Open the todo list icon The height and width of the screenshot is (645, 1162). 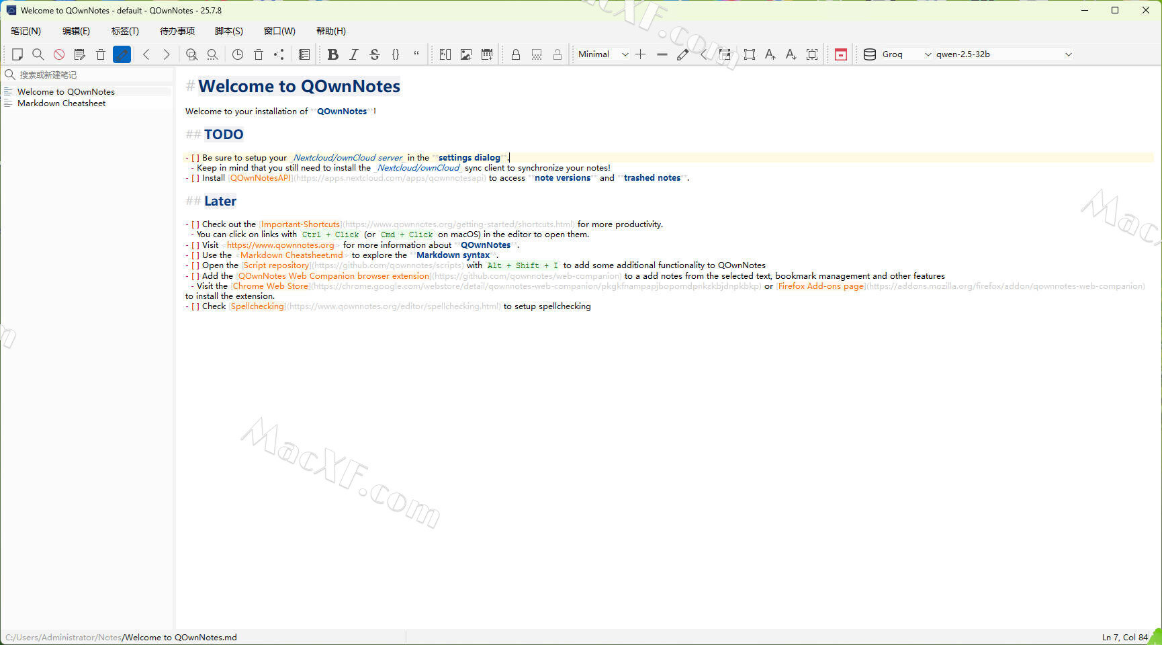pyautogui.click(x=304, y=54)
